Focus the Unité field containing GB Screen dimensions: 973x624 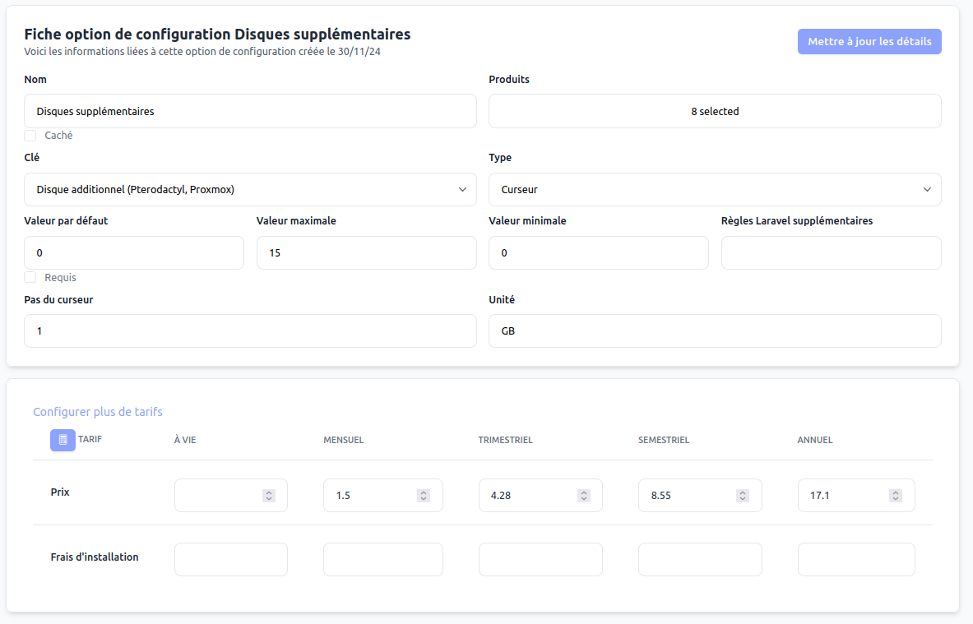[x=714, y=331]
